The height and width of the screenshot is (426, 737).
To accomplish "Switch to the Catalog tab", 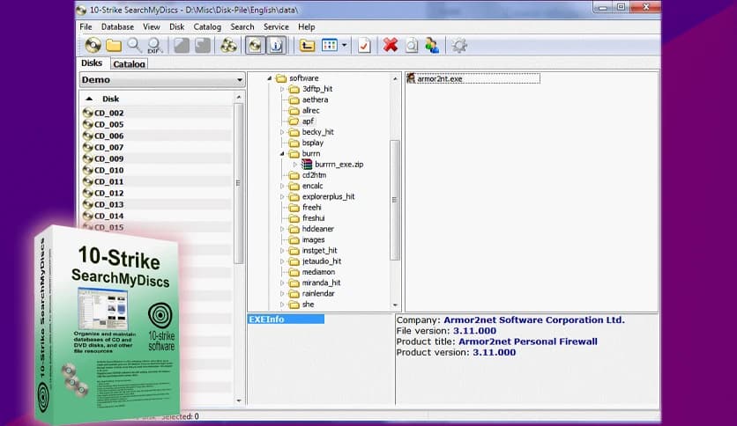I will 129,63.
